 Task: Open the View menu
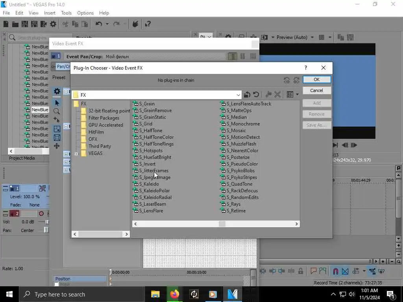(x=33, y=13)
